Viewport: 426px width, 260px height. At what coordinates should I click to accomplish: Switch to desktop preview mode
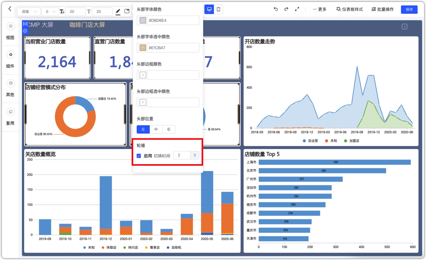tap(209, 9)
